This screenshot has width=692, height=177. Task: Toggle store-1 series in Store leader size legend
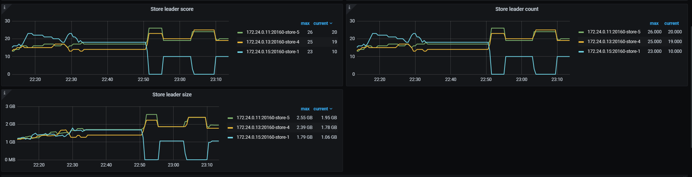263,137
